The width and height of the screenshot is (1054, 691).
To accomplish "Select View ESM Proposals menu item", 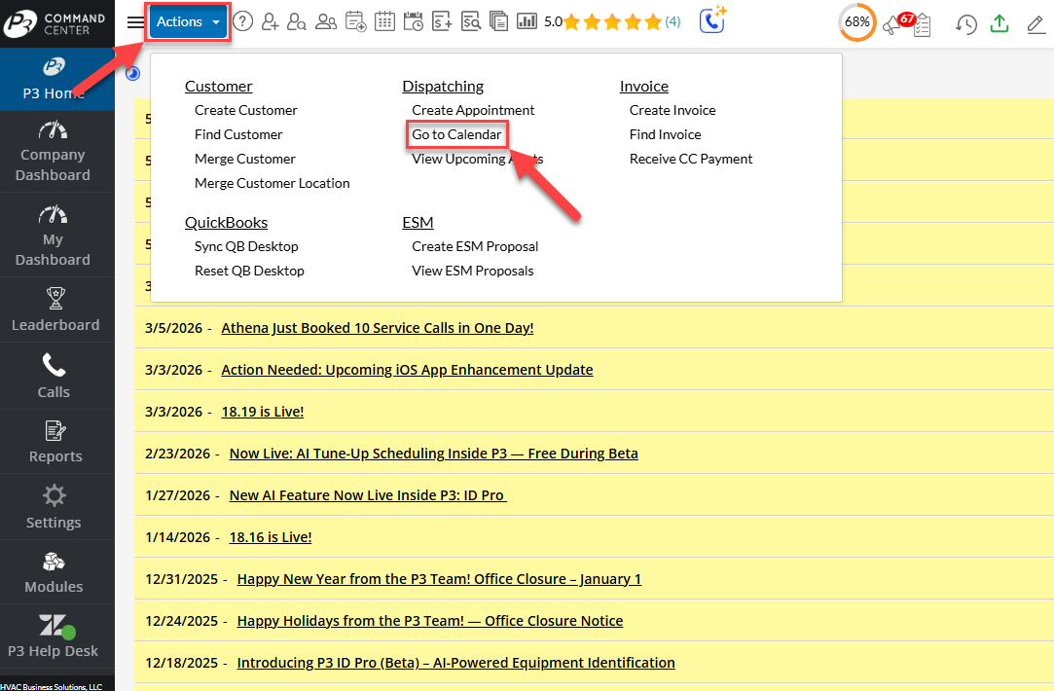I will [x=473, y=271].
